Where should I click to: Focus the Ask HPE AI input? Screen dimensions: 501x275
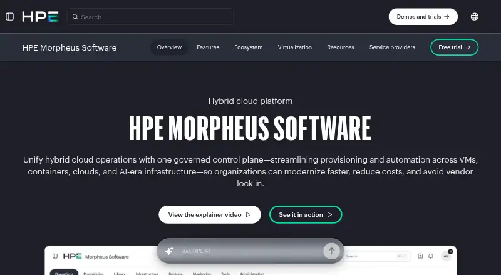[251, 251]
